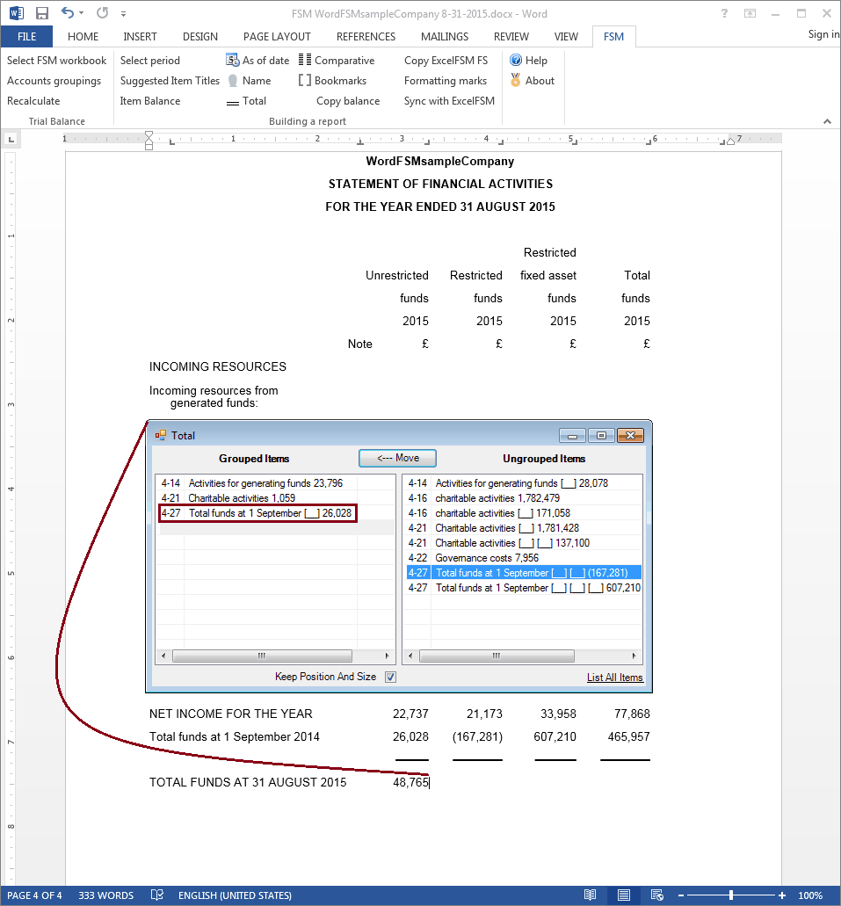Click the Word application icon in the title bar
The width and height of the screenshot is (841, 906).
coord(17,12)
